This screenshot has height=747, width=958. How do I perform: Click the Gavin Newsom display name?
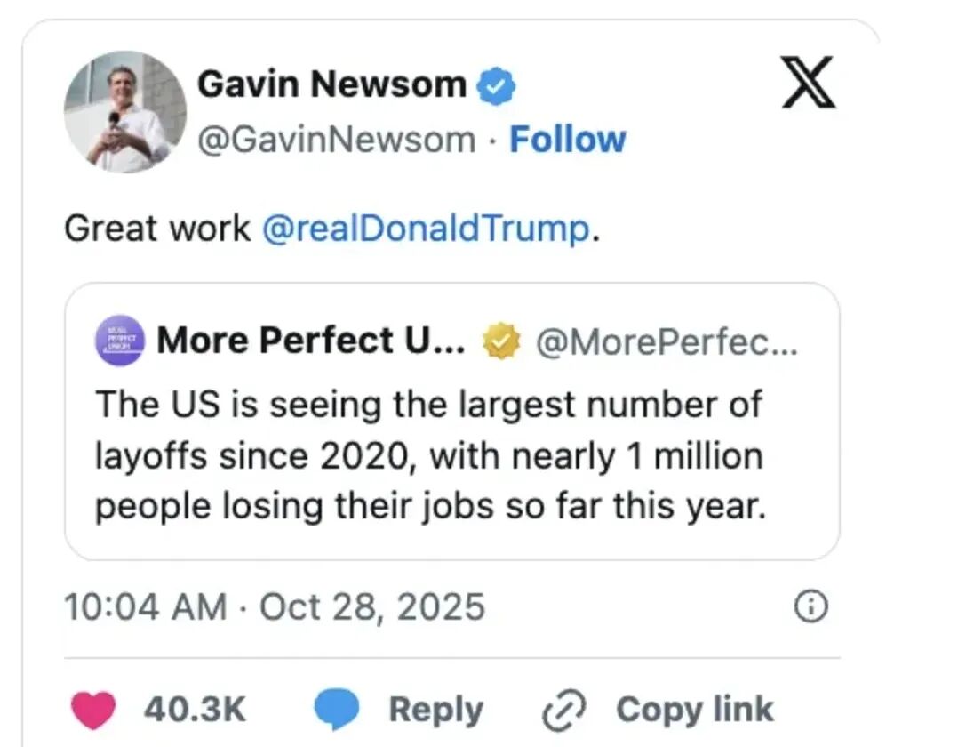(331, 85)
